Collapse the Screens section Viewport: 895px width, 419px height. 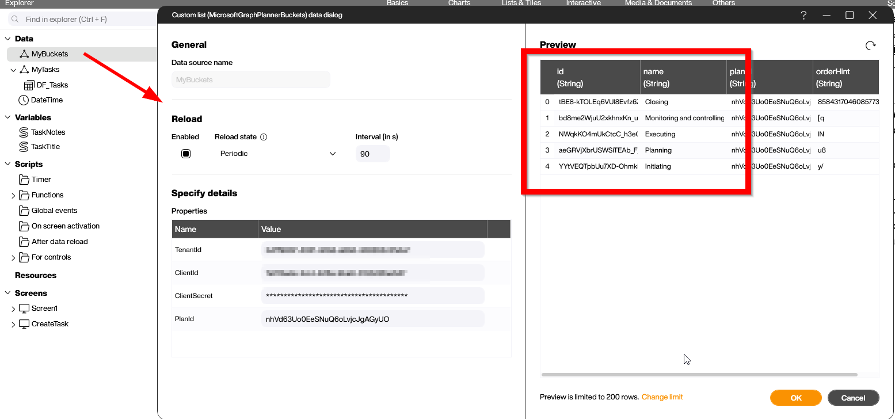point(8,293)
